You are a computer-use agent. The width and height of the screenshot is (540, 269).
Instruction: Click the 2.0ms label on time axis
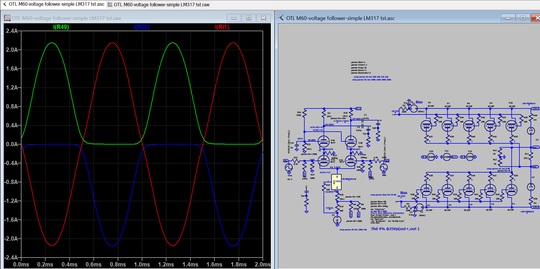[263, 264]
